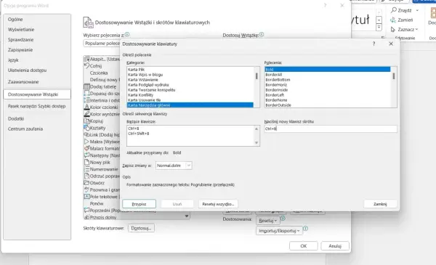
Task: Select BorderAll in Polecenia list
Action: click(328, 75)
